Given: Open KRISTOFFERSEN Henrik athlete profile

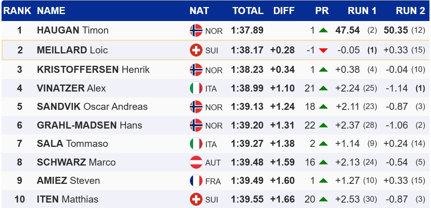Looking at the screenshot, I should 93,70.
